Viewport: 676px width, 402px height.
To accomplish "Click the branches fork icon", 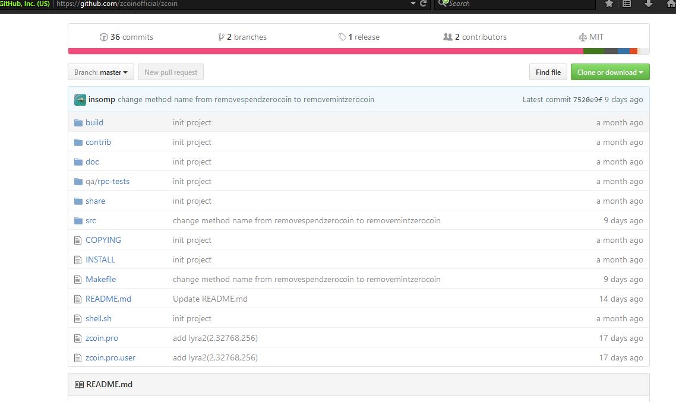I will click(x=221, y=37).
